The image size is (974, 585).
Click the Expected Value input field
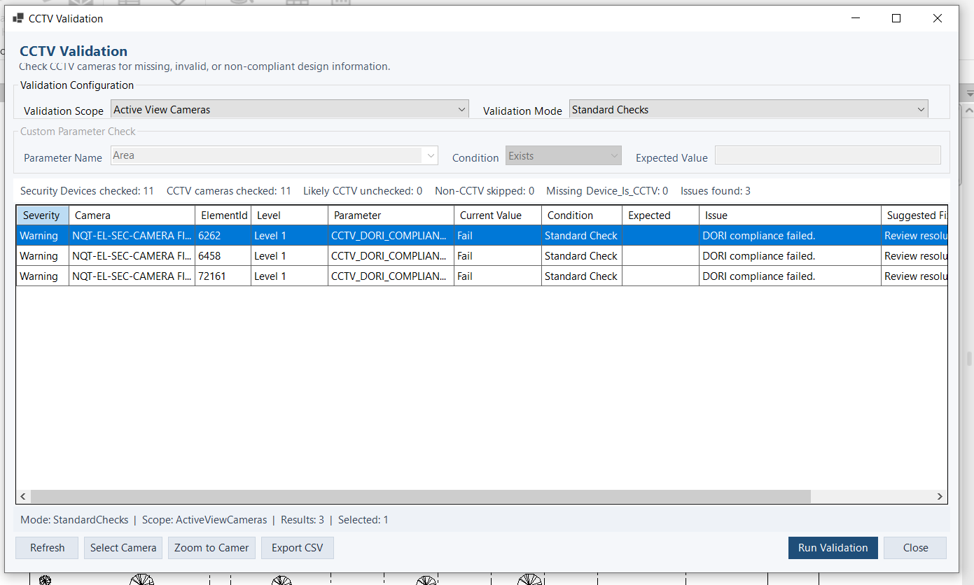828,155
